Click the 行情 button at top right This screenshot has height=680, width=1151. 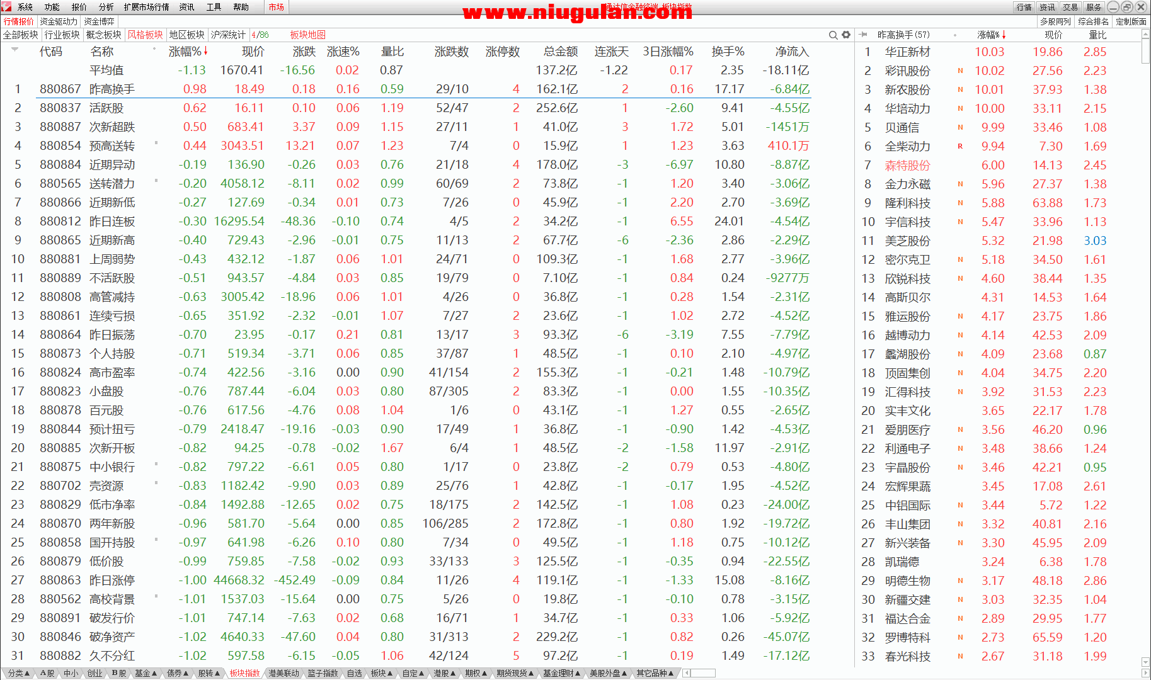(1024, 7)
